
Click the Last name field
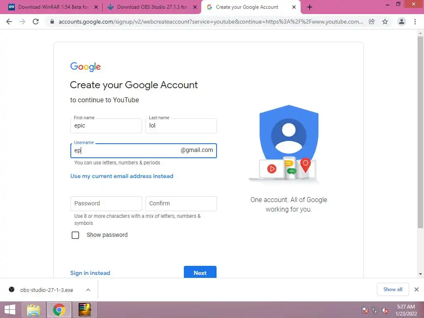point(181,126)
